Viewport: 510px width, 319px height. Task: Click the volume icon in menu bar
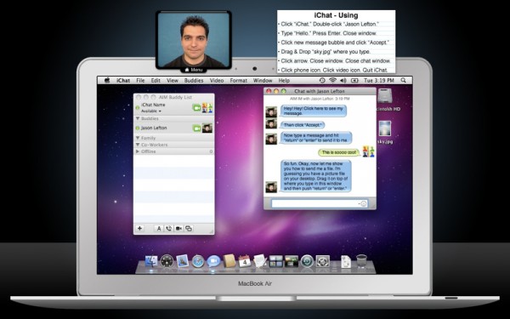[x=343, y=80]
